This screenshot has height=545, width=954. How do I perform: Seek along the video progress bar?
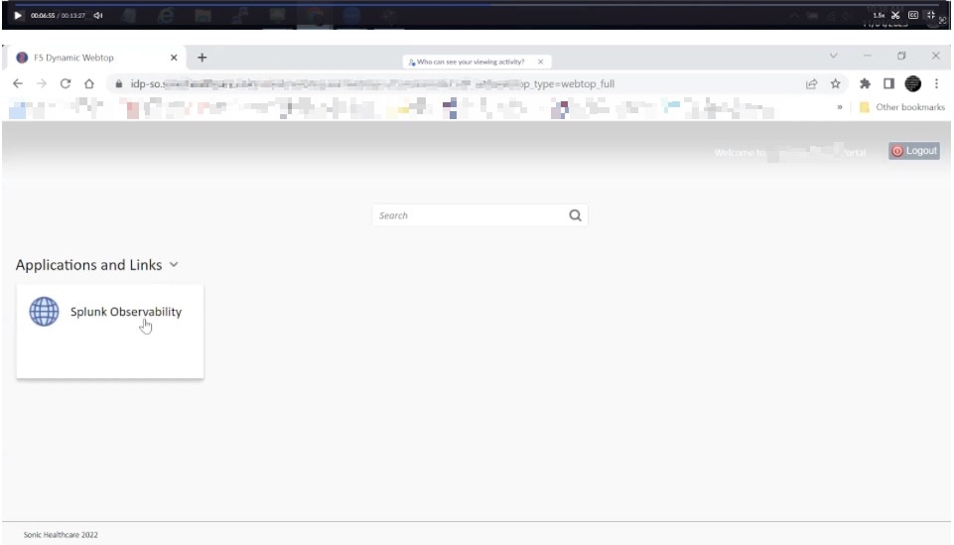[477, 4]
